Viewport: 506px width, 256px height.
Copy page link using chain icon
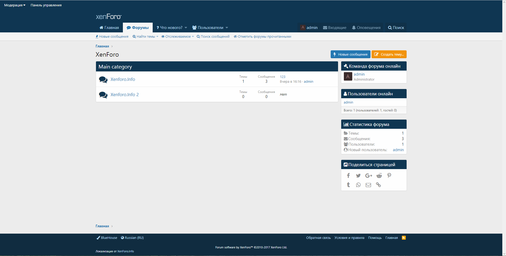[x=378, y=185]
